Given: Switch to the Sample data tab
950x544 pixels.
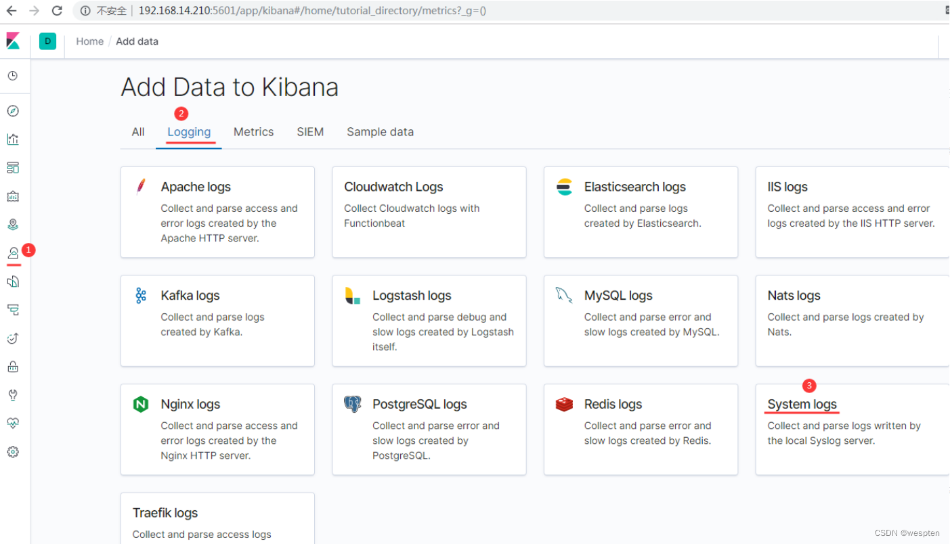Looking at the screenshot, I should tap(381, 132).
